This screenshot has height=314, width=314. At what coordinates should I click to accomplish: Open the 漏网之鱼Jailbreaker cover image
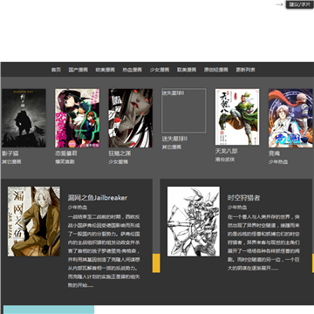coord(34,222)
